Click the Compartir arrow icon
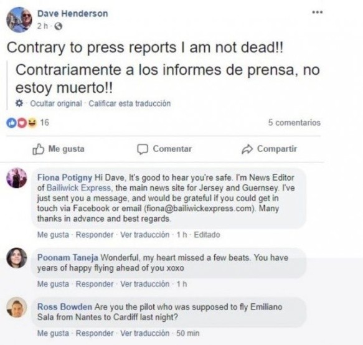This screenshot has width=363, height=345. click(247, 149)
